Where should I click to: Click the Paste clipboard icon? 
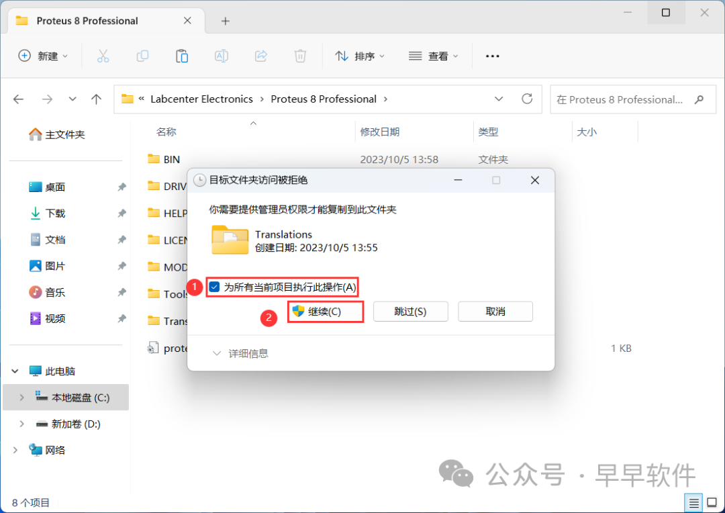point(182,56)
